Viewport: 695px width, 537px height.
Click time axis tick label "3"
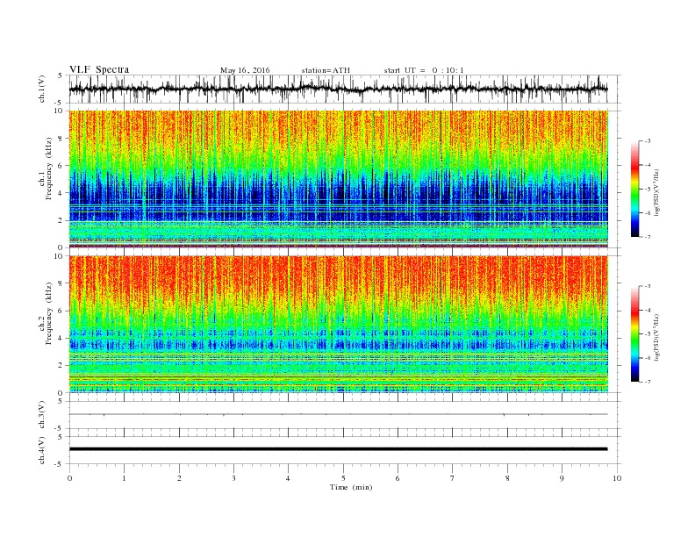233,478
